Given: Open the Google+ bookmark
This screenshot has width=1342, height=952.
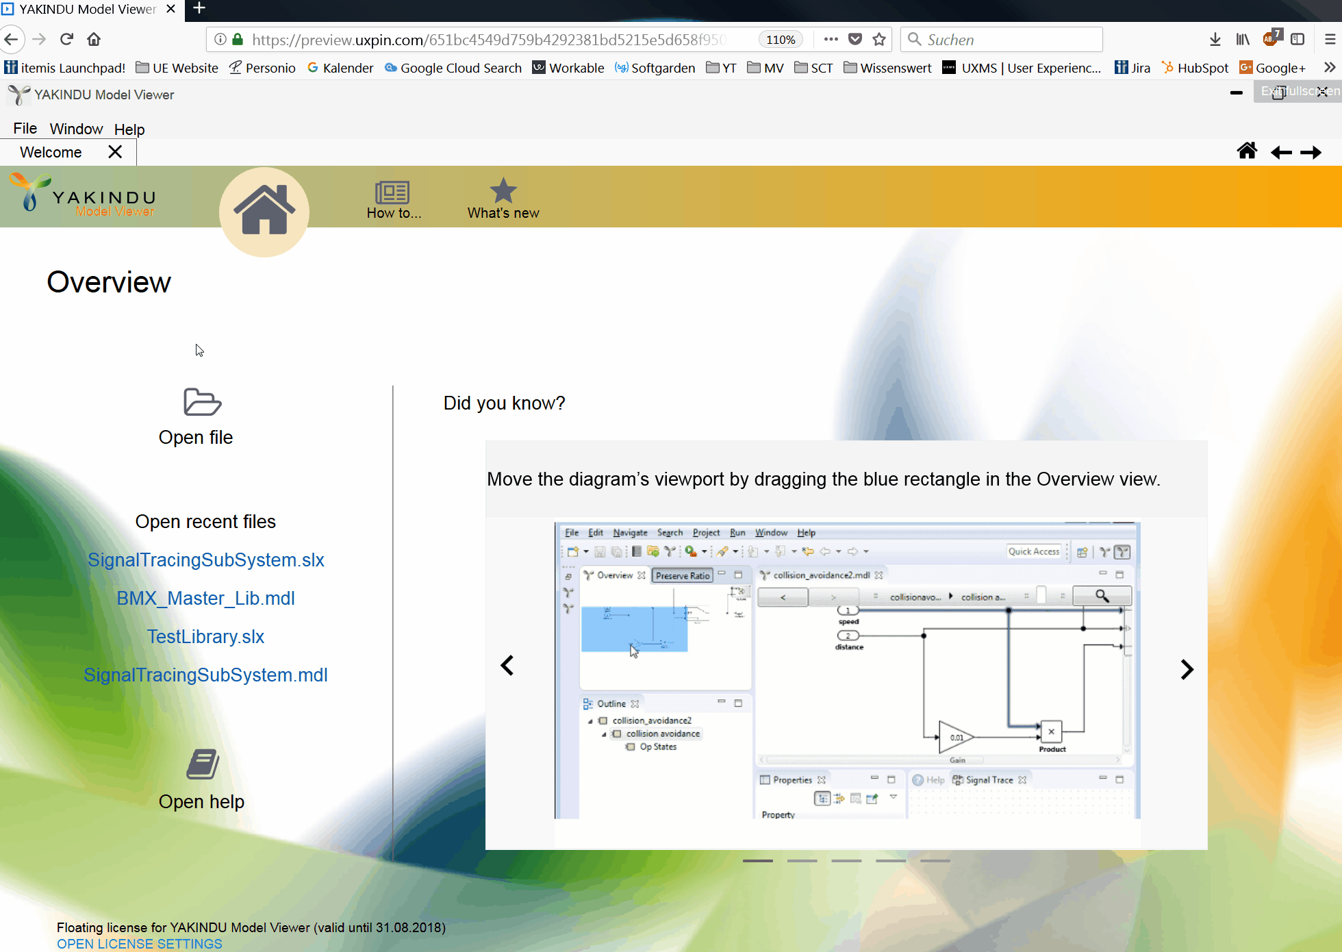Looking at the screenshot, I should (x=1273, y=68).
